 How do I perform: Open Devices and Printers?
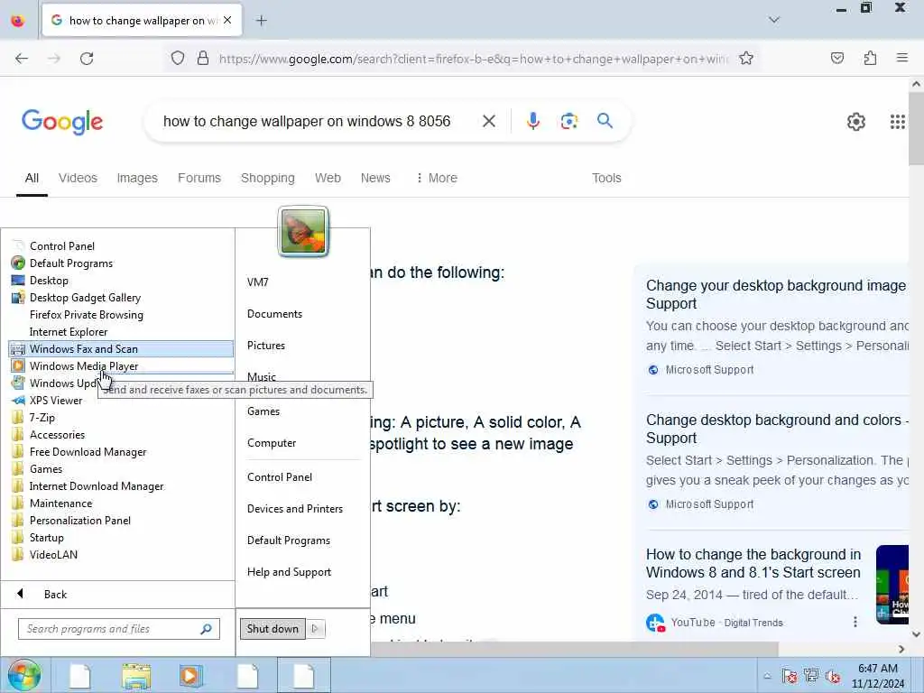295,509
